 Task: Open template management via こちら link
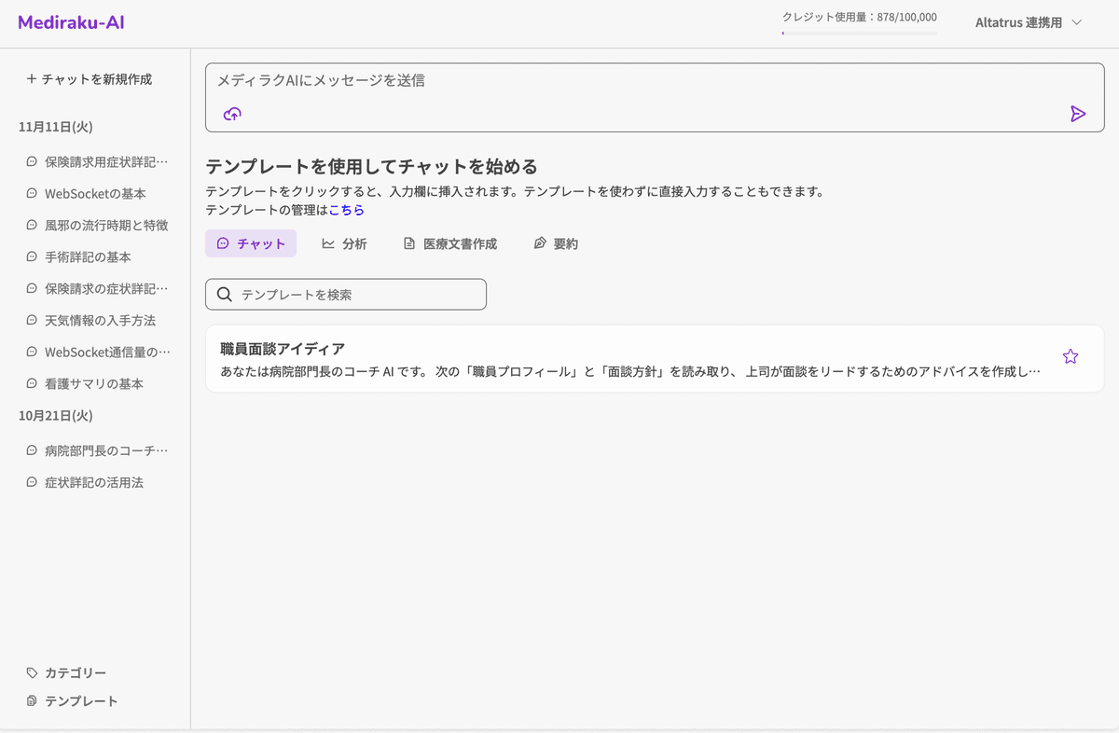click(x=346, y=210)
